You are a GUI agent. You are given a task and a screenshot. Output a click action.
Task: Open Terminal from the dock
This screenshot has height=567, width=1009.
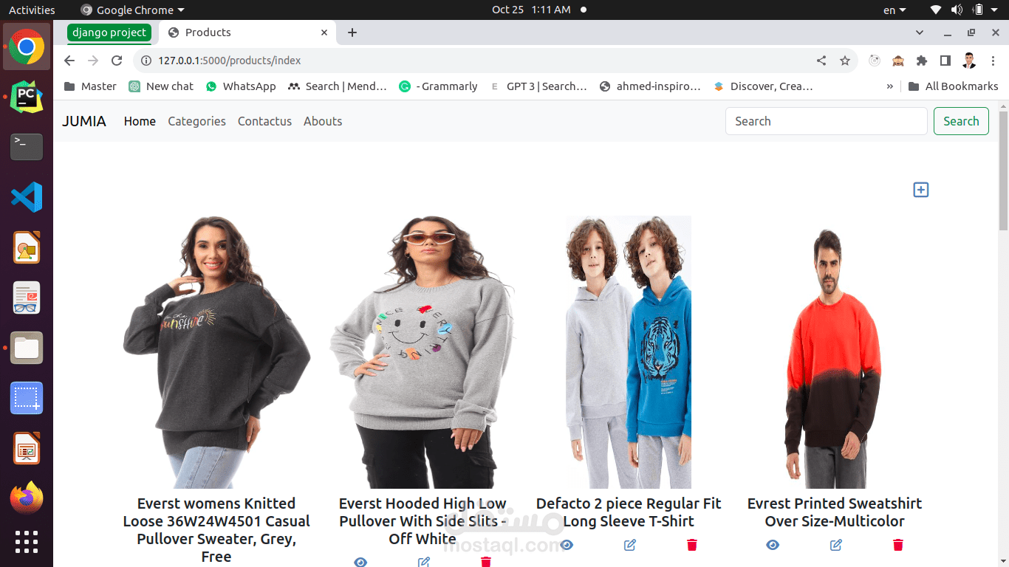(x=27, y=147)
